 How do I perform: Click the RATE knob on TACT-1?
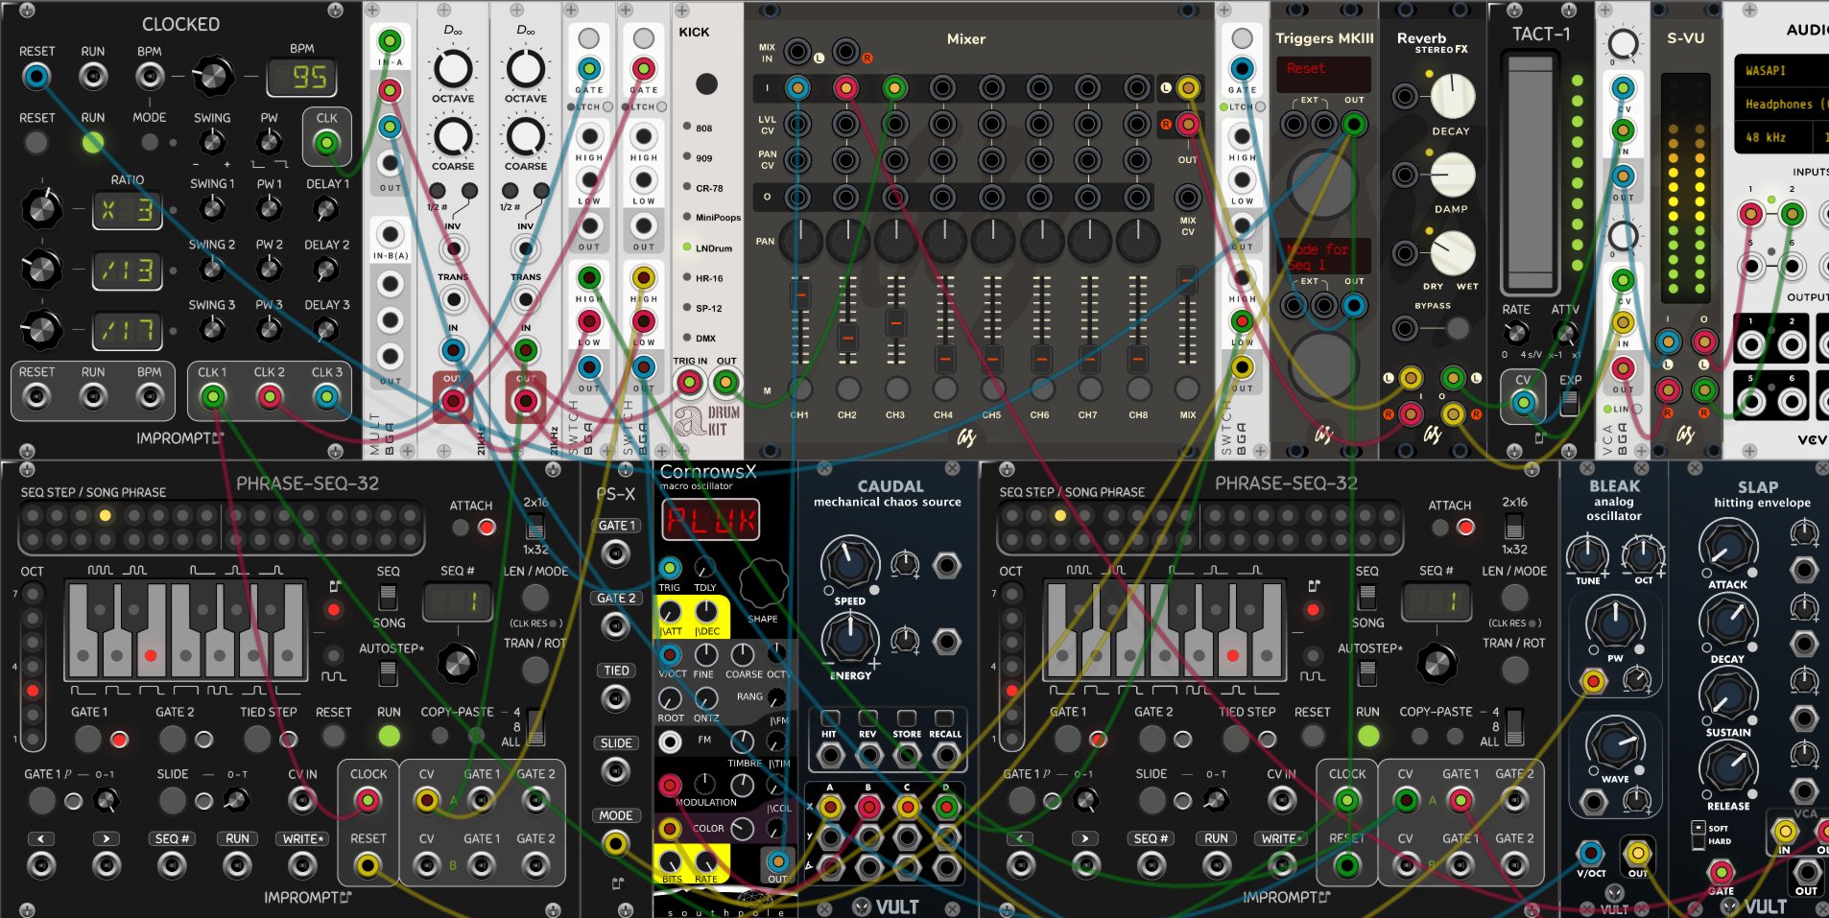[1516, 334]
